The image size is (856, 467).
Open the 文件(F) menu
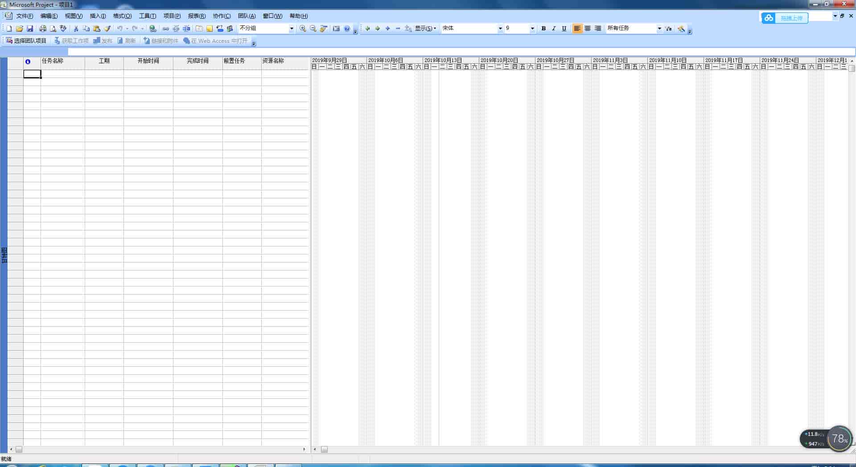click(x=25, y=16)
